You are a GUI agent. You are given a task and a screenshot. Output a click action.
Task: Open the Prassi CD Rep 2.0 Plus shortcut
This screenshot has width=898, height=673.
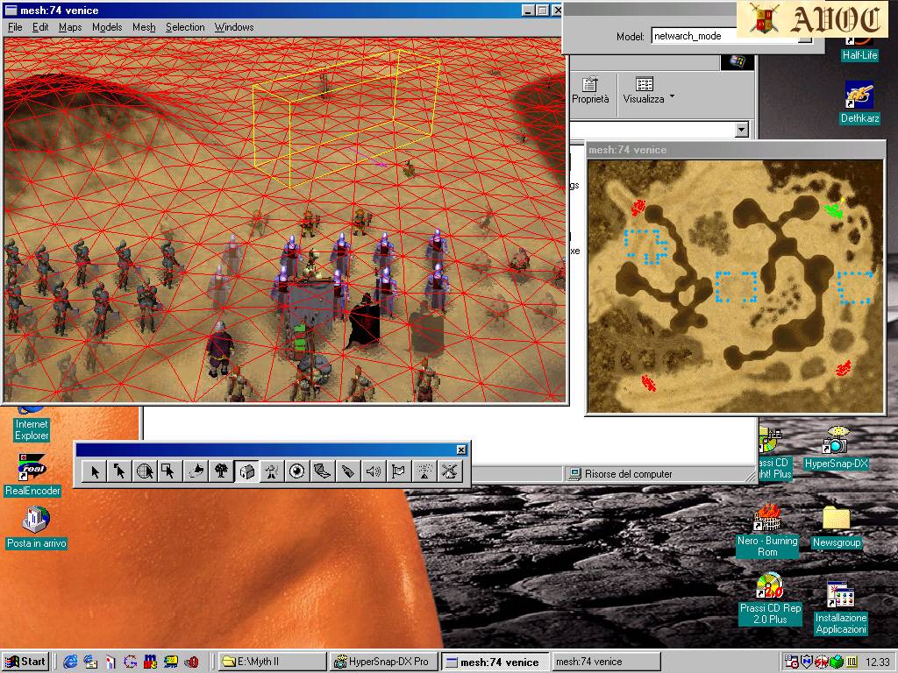[770, 599]
